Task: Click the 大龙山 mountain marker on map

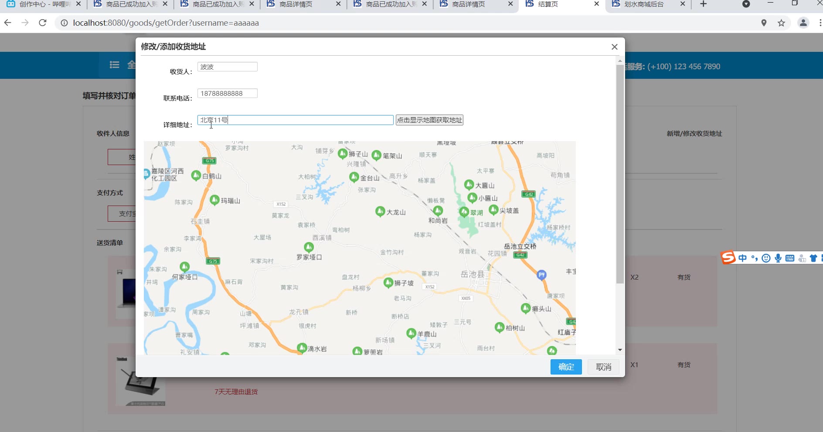Action: (380, 211)
